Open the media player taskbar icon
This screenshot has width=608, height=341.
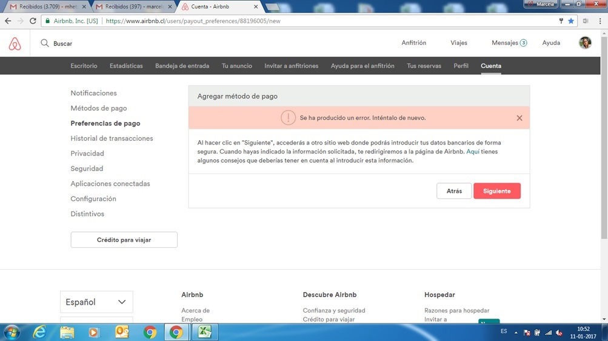[93, 332]
